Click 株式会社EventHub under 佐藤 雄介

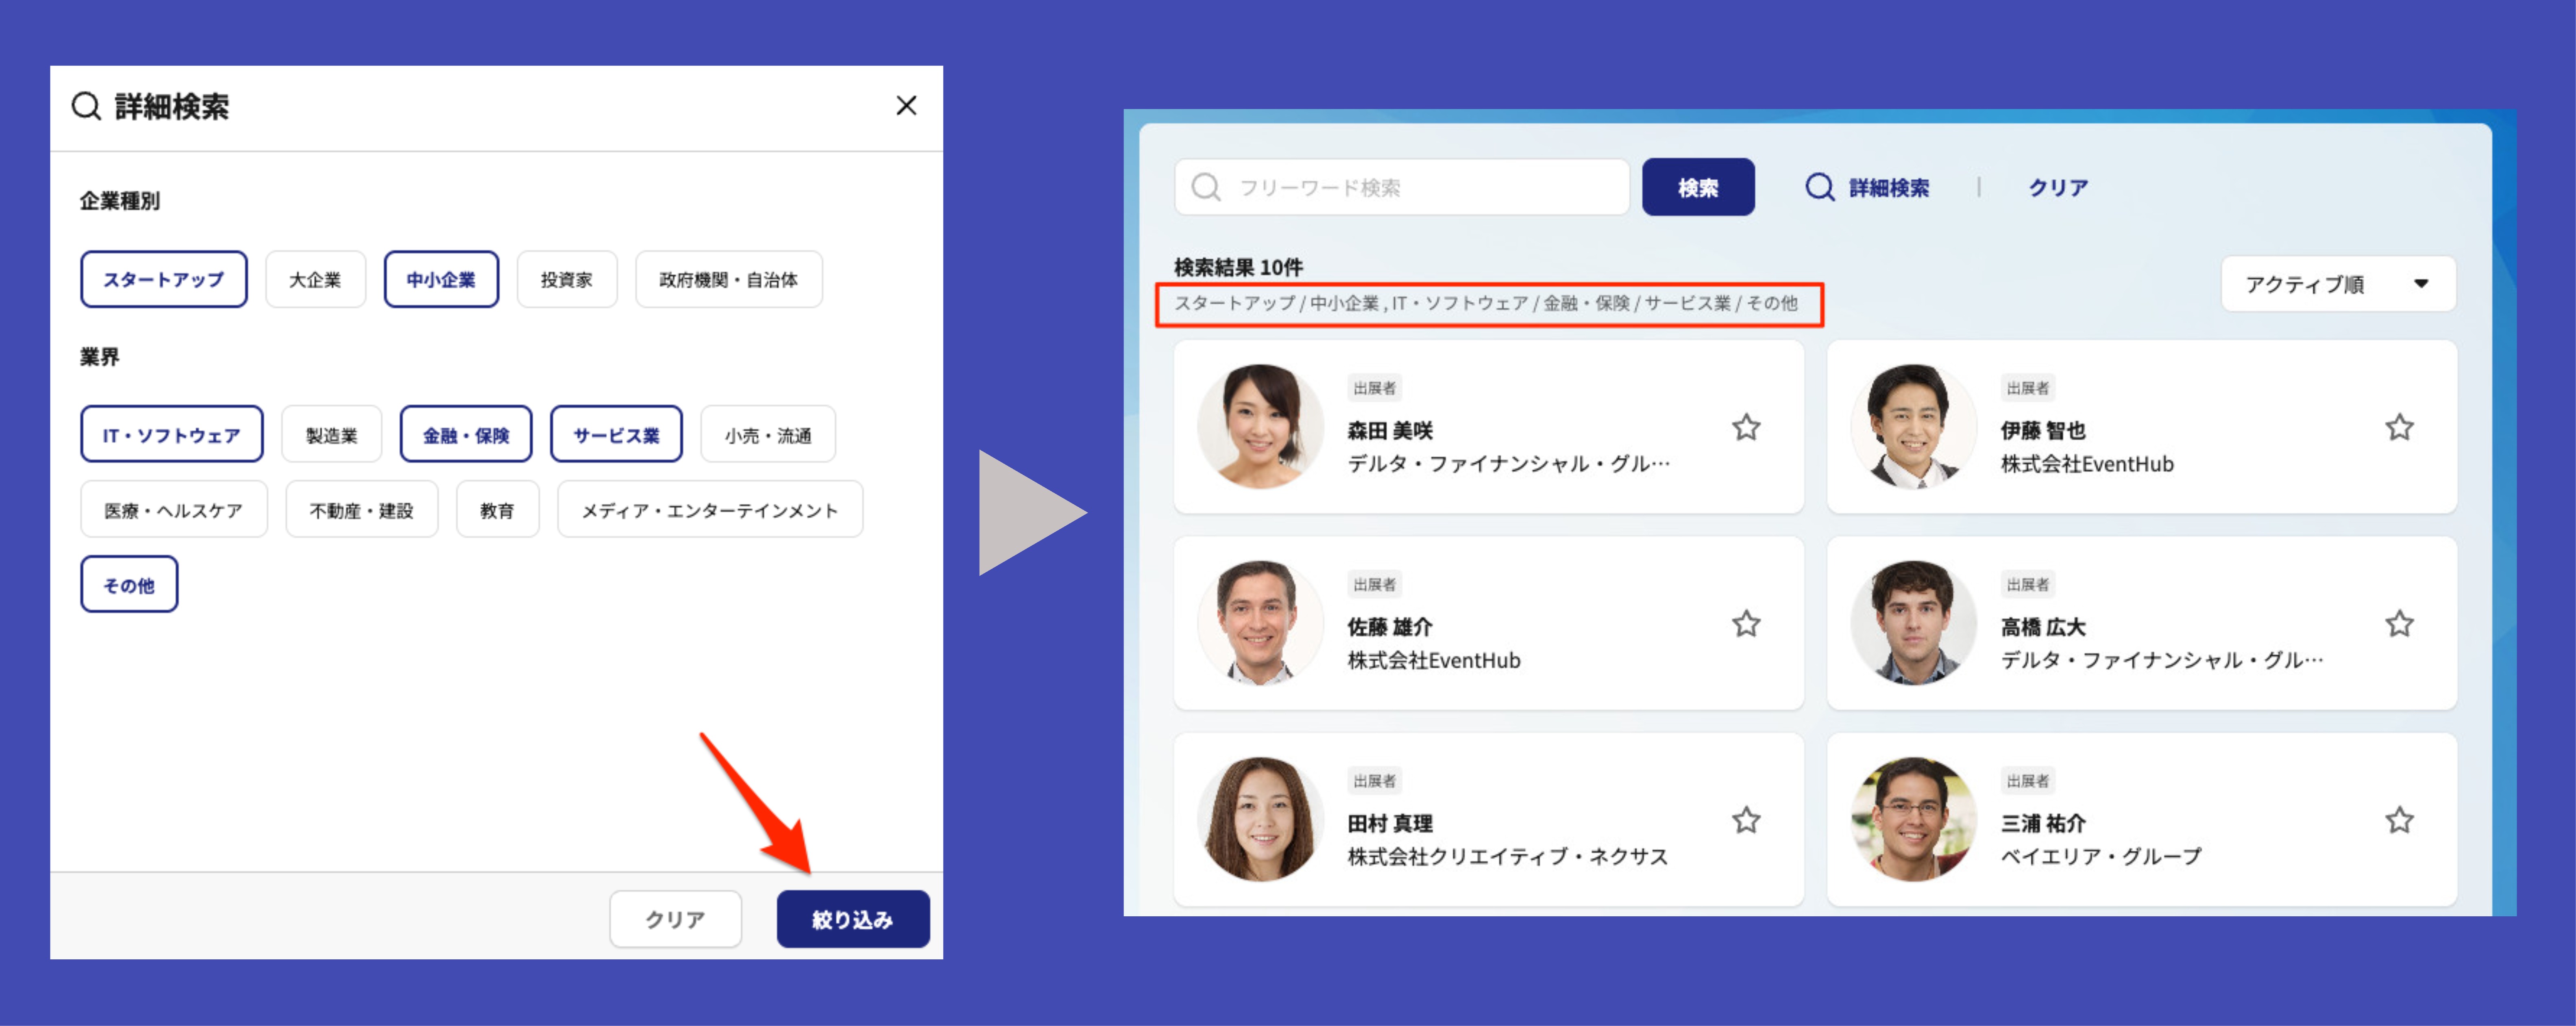click(1434, 659)
